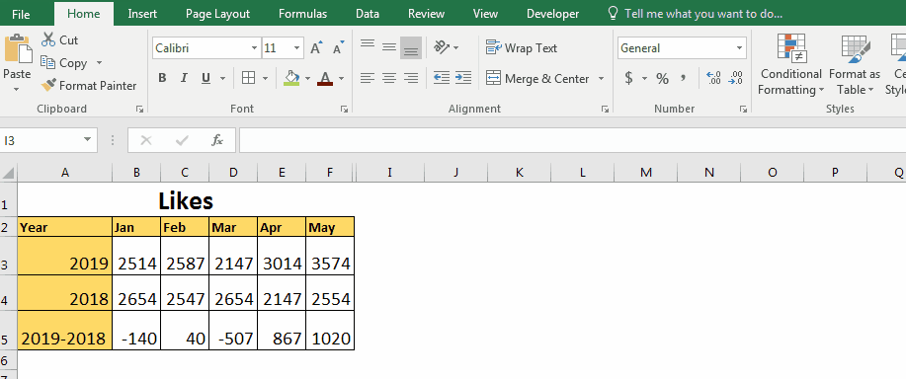Align text left in the cell
This screenshot has width=906, height=379.
click(x=368, y=78)
